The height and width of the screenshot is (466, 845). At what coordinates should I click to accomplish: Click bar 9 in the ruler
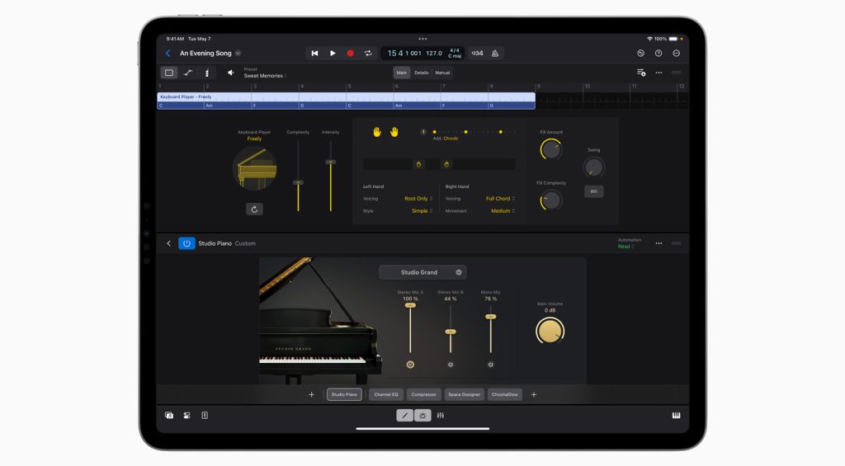click(x=539, y=87)
